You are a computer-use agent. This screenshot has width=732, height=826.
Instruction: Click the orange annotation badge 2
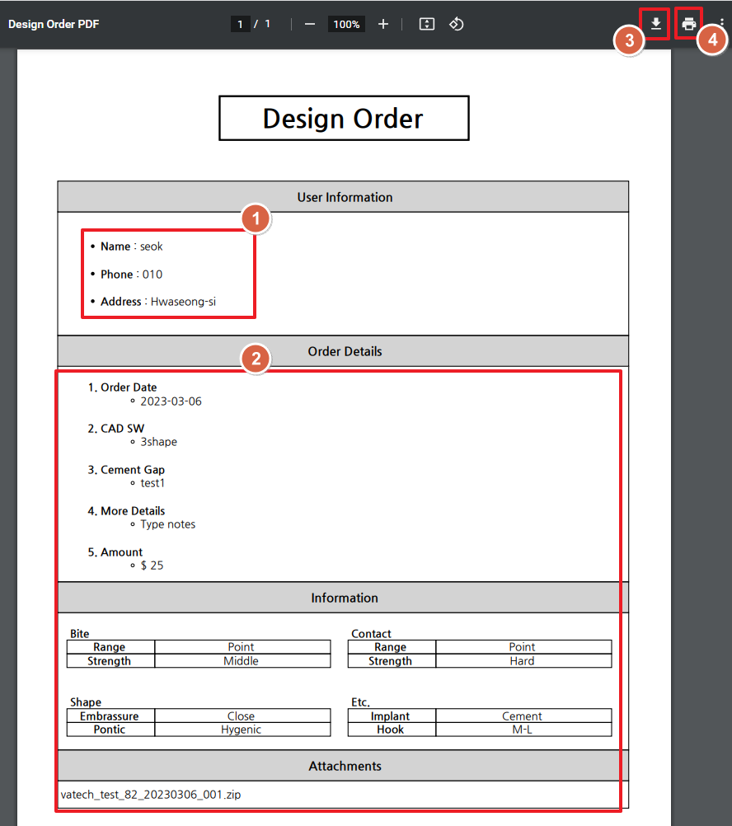tap(256, 359)
